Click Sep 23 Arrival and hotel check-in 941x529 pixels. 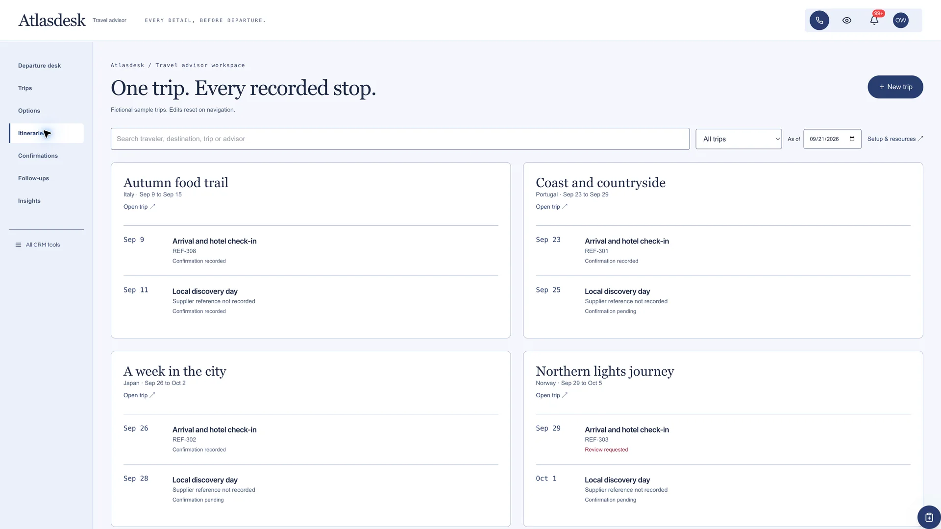(626, 241)
